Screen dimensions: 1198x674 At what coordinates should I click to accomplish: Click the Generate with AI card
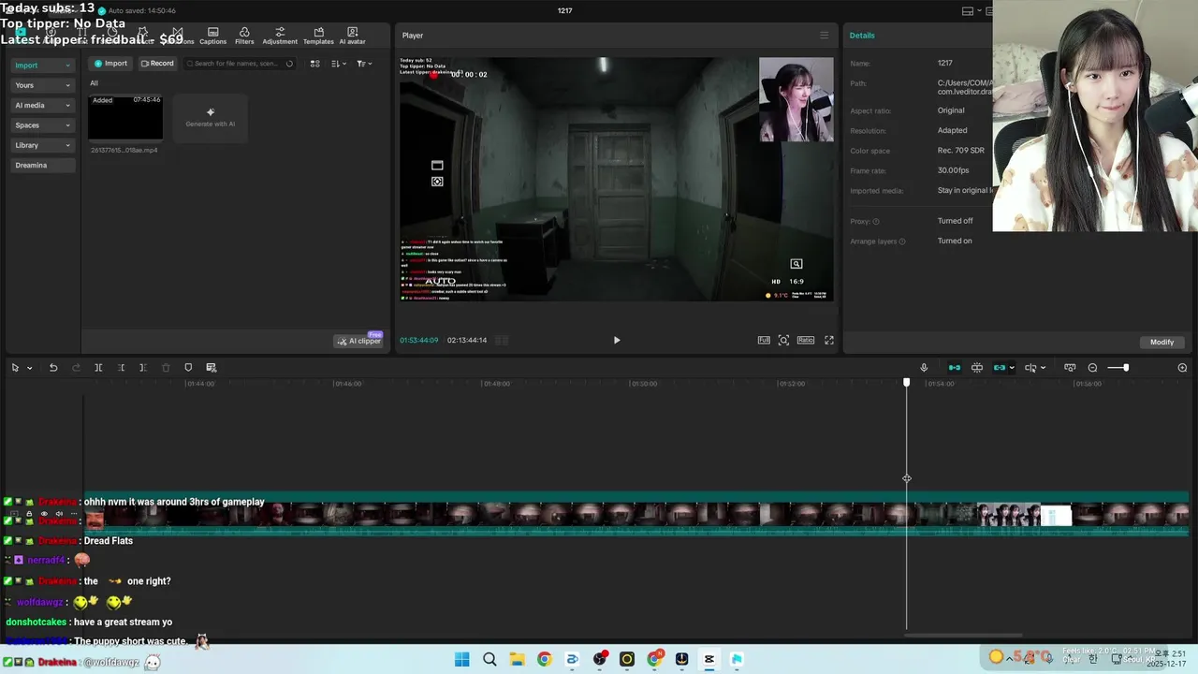pyautogui.click(x=211, y=117)
